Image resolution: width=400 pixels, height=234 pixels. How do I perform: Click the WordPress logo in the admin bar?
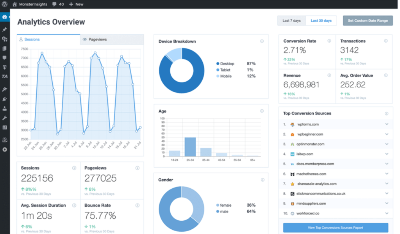tap(4, 4)
